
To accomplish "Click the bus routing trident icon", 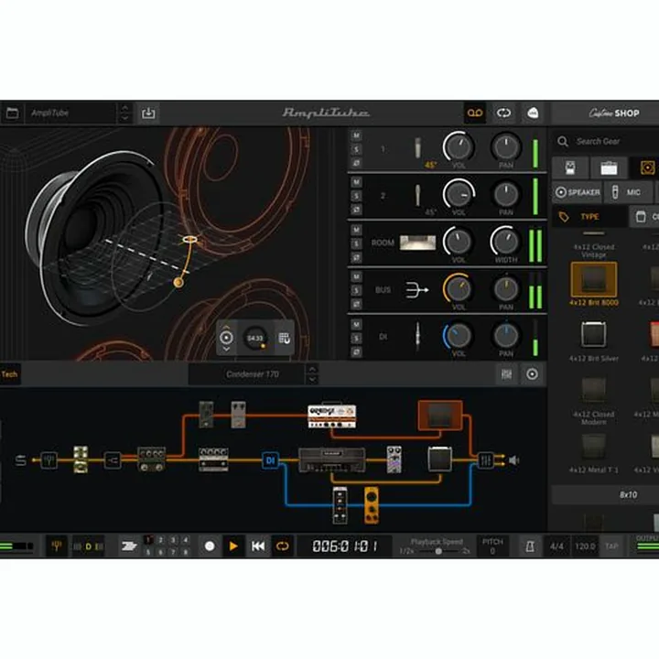I will click(x=416, y=289).
